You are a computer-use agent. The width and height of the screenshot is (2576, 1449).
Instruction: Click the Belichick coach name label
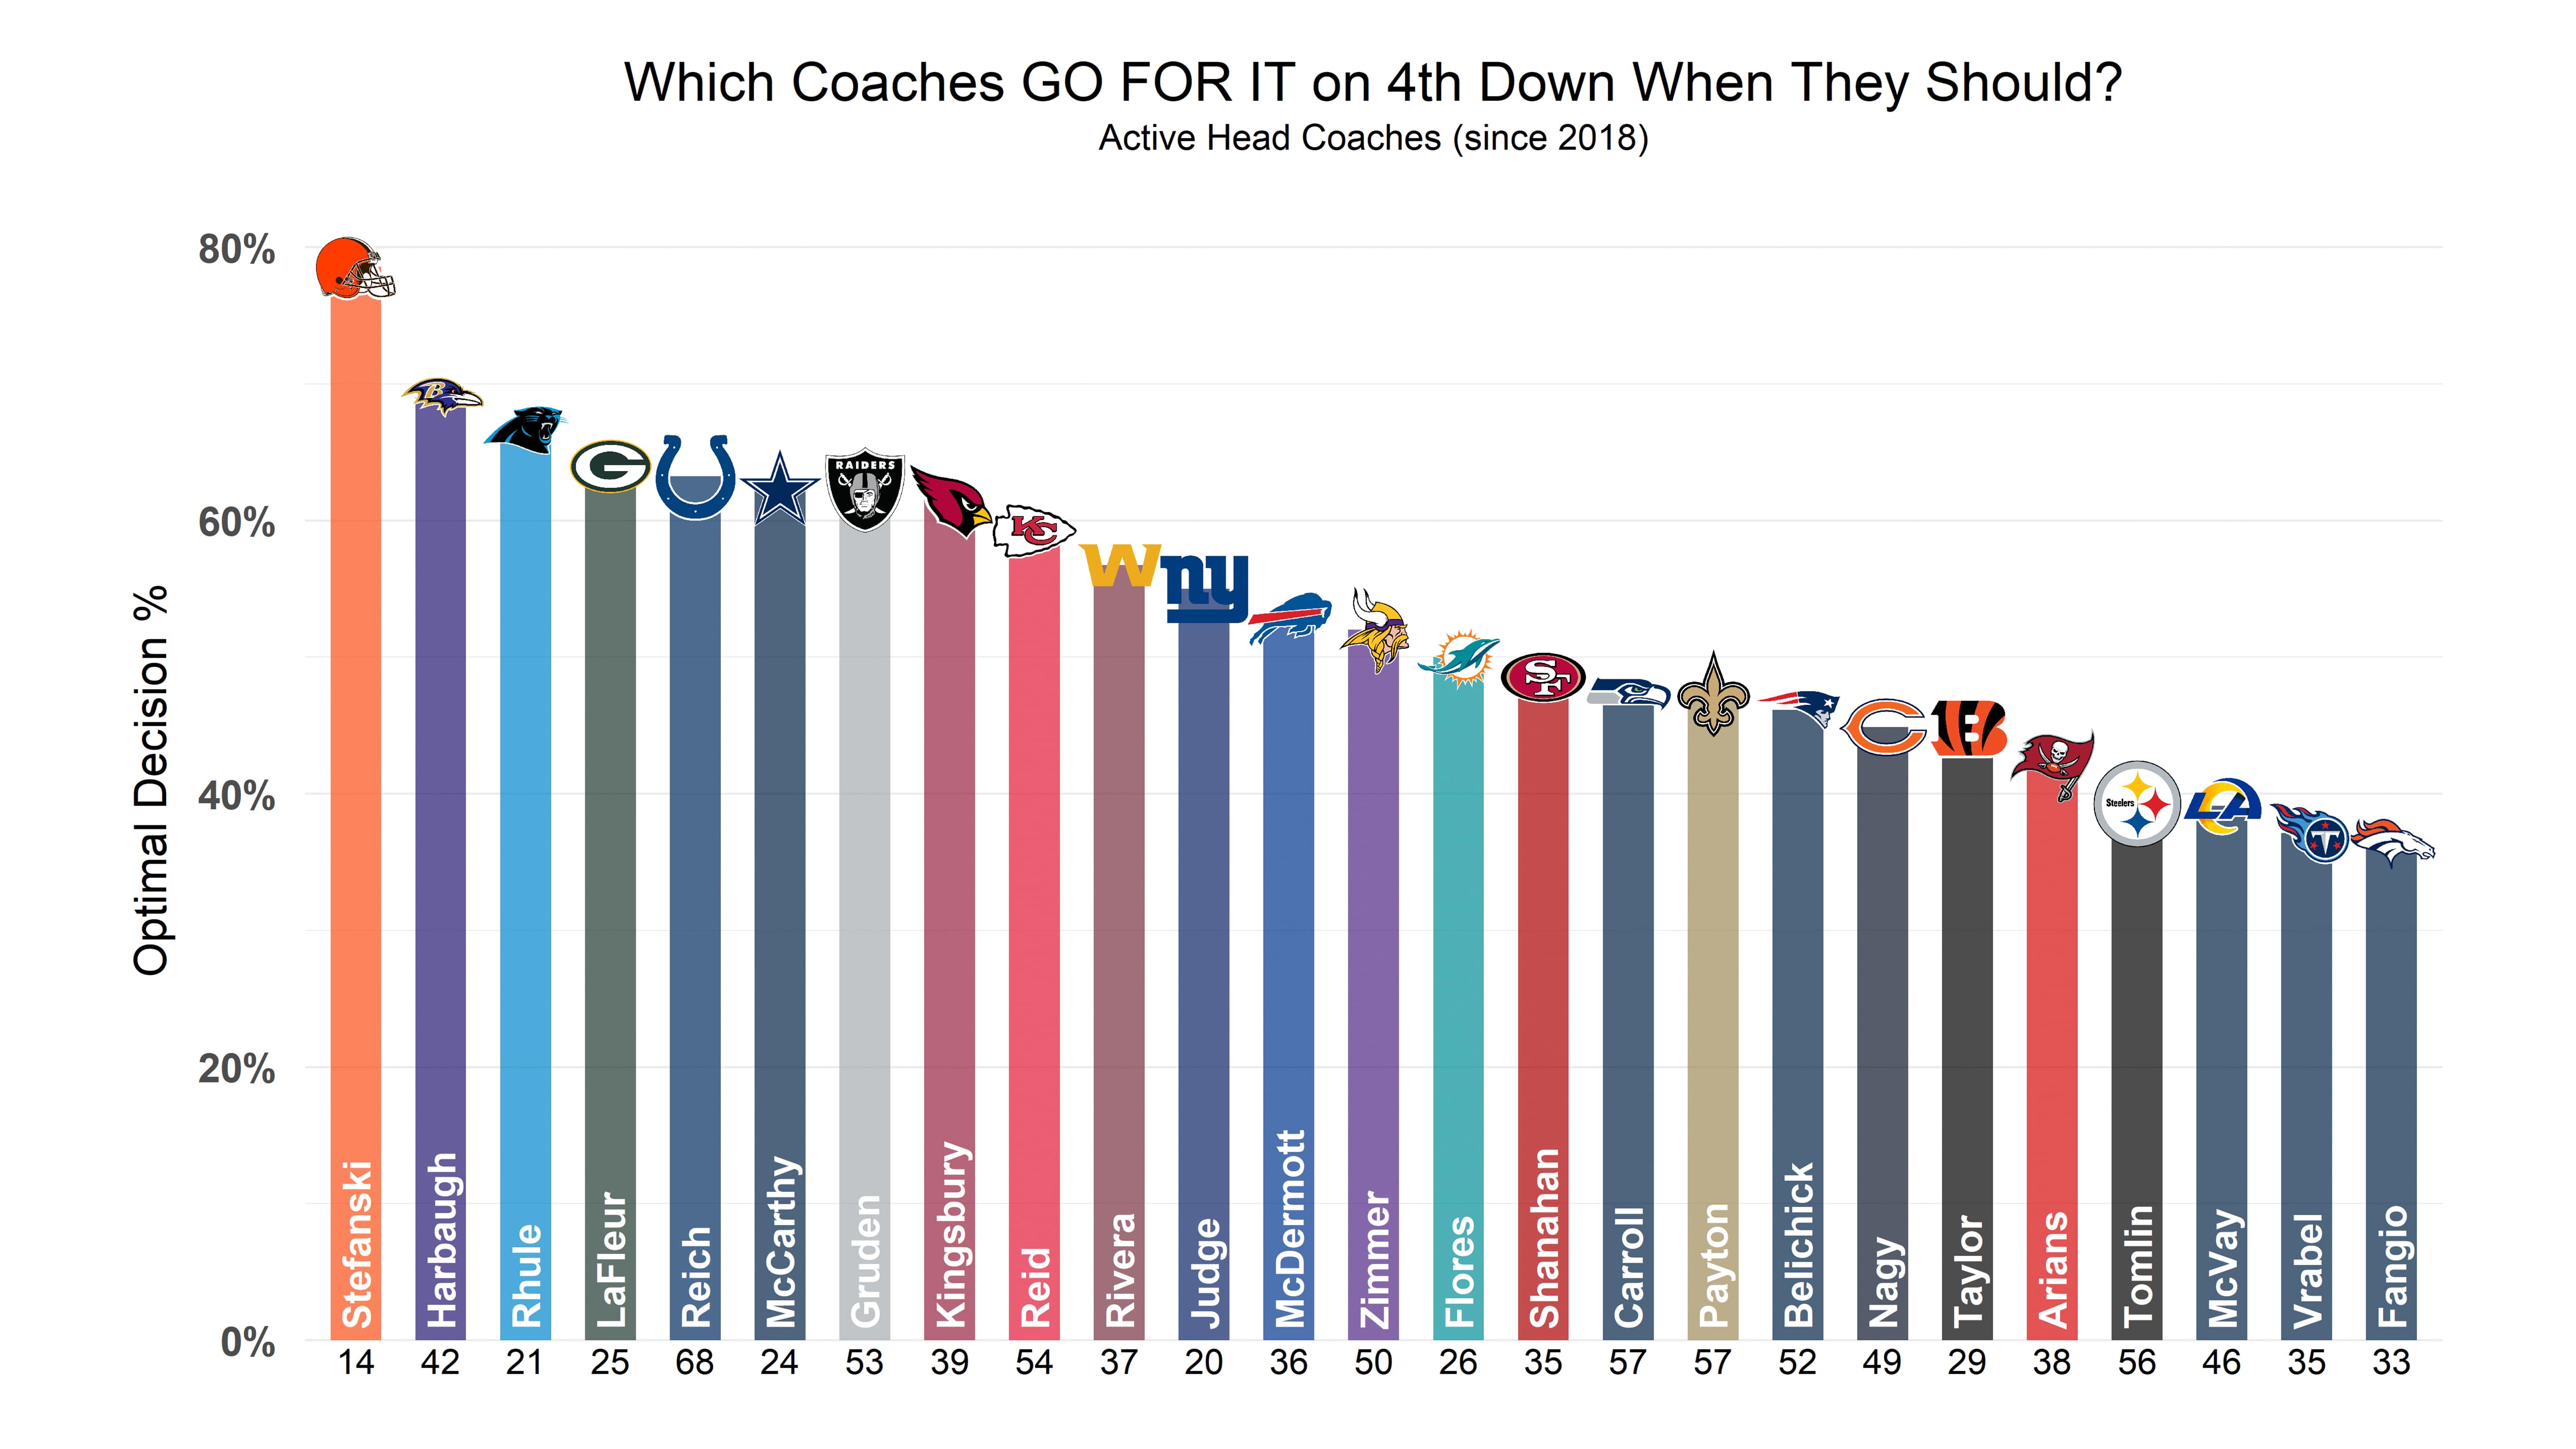pyautogui.click(x=1798, y=1245)
